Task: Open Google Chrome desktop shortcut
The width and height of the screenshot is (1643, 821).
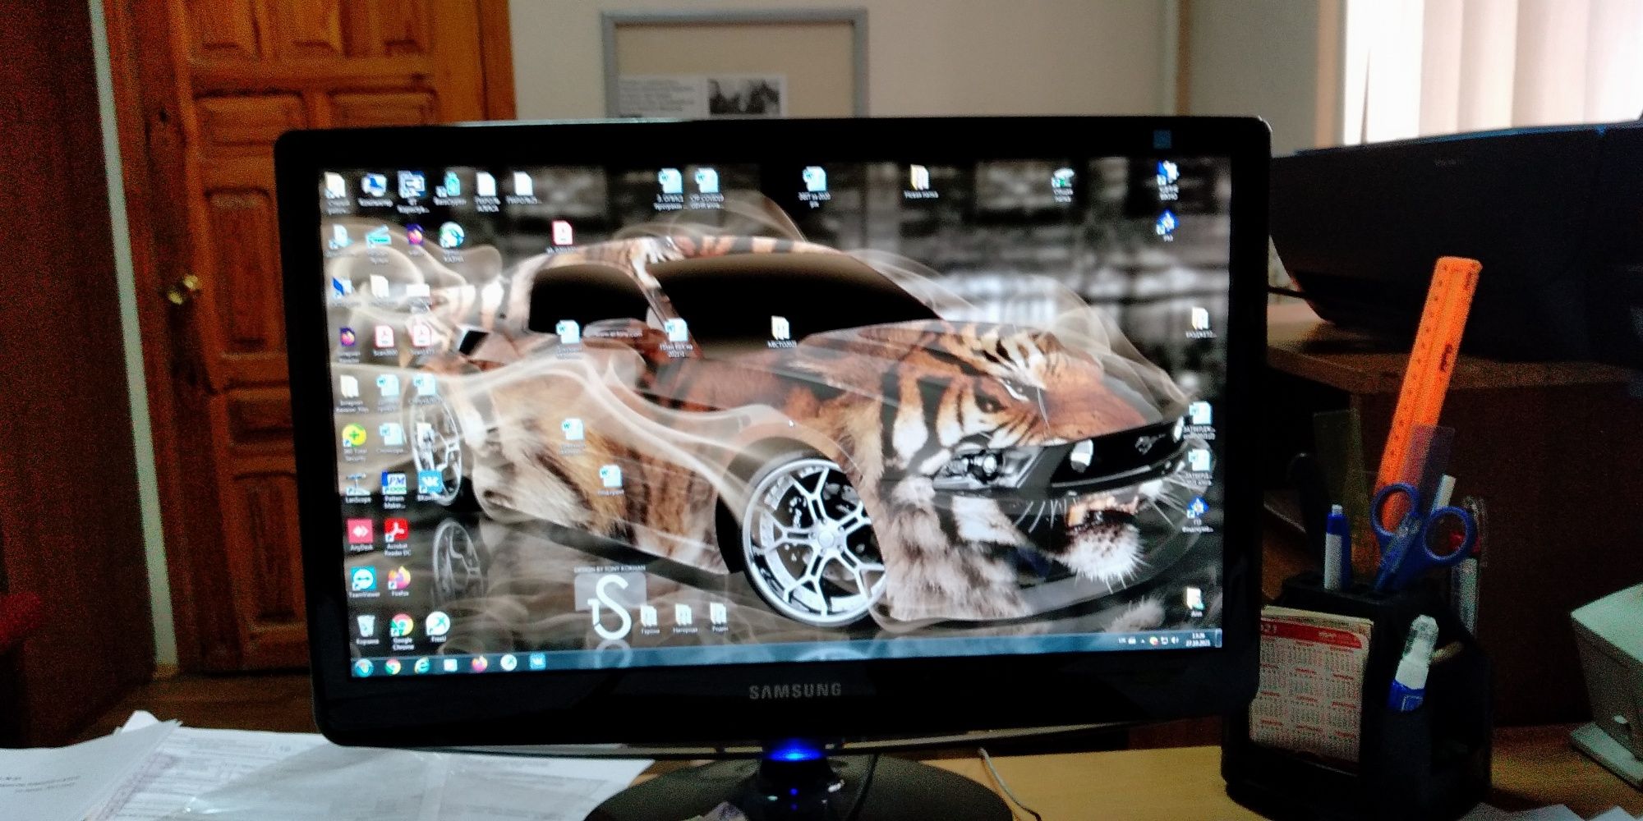Action: pyautogui.click(x=403, y=631)
